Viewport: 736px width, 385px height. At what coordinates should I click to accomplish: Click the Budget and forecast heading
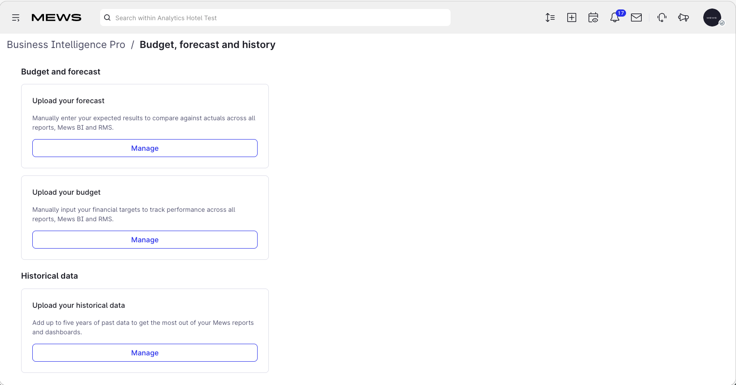coord(61,72)
